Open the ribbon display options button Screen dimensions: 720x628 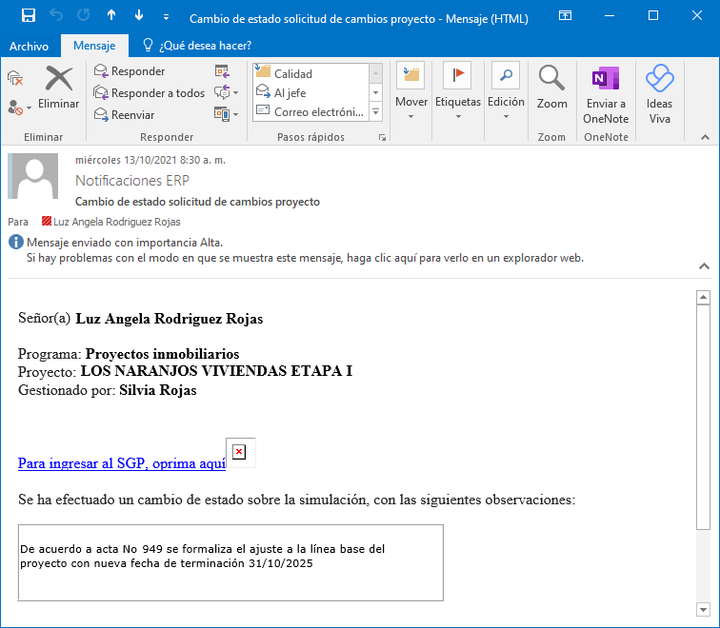566,15
